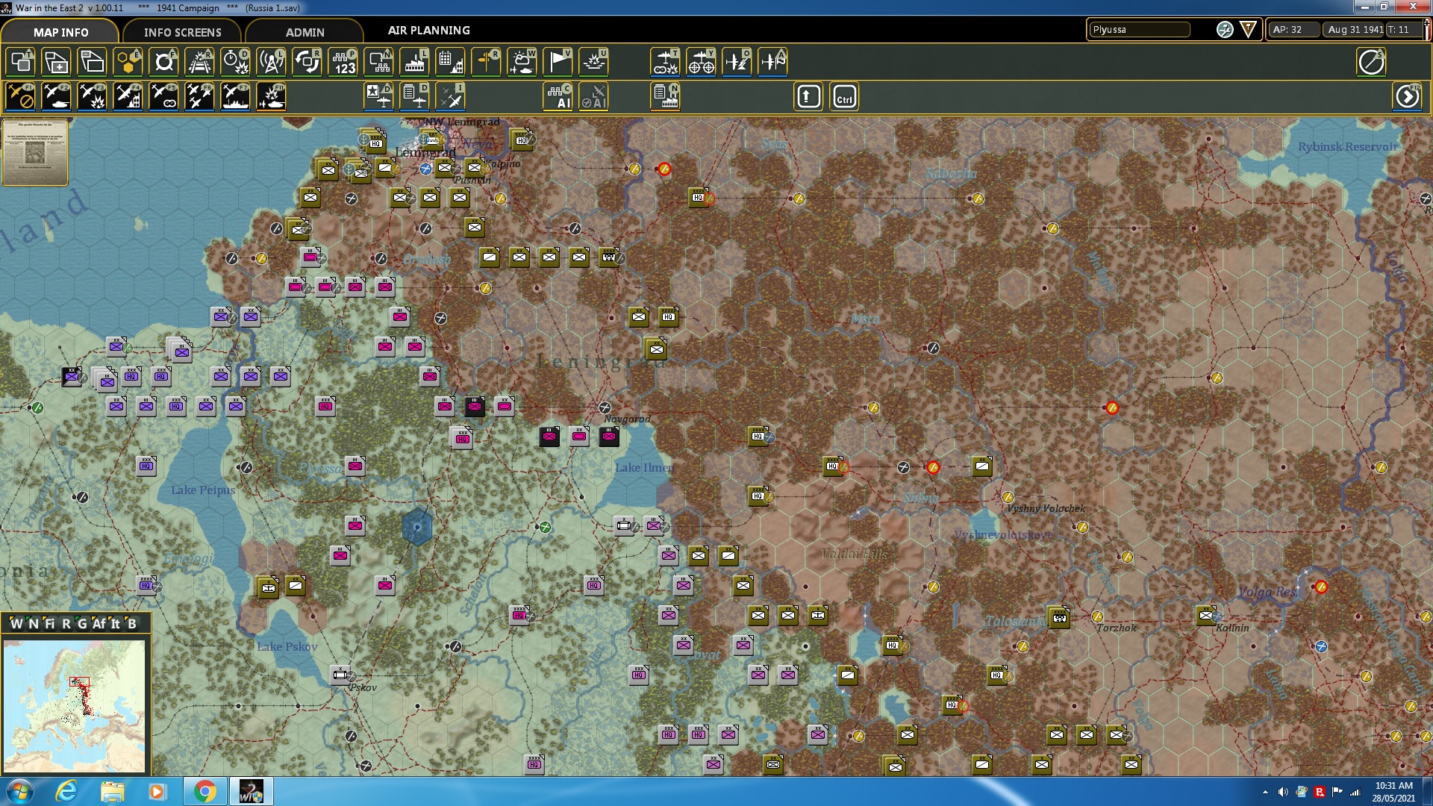Image resolution: width=1433 pixels, height=806 pixels.
Task: Switch to the INFO SCREENS tab
Action: [182, 32]
